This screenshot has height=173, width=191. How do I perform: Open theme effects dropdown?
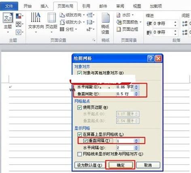point(19,32)
